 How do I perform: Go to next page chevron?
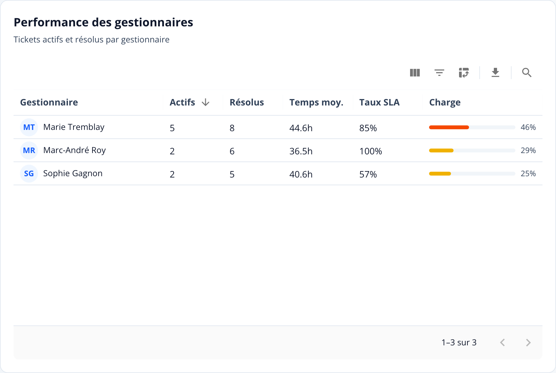coord(528,342)
